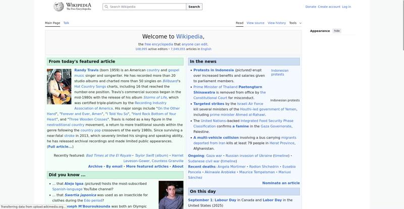Open the Ahmed al-Rahawi link

(x=237, y=115)
